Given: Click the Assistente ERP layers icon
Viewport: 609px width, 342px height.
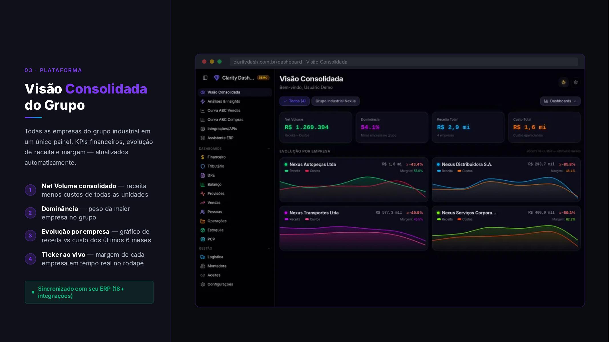Looking at the screenshot, I should 203,138.
